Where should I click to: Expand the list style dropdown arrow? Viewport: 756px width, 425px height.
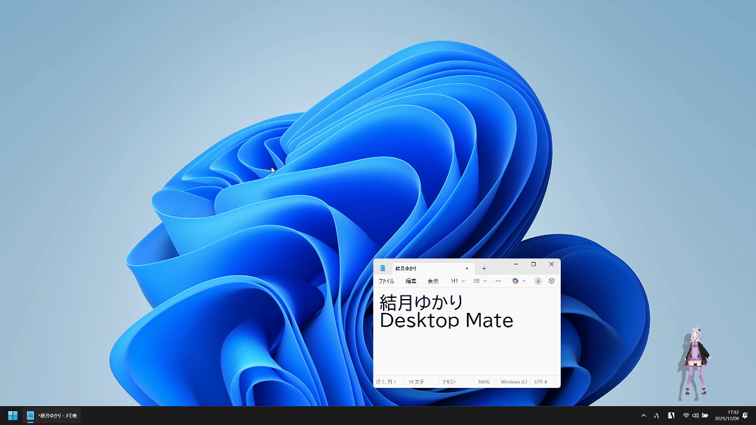click(485, 281)
